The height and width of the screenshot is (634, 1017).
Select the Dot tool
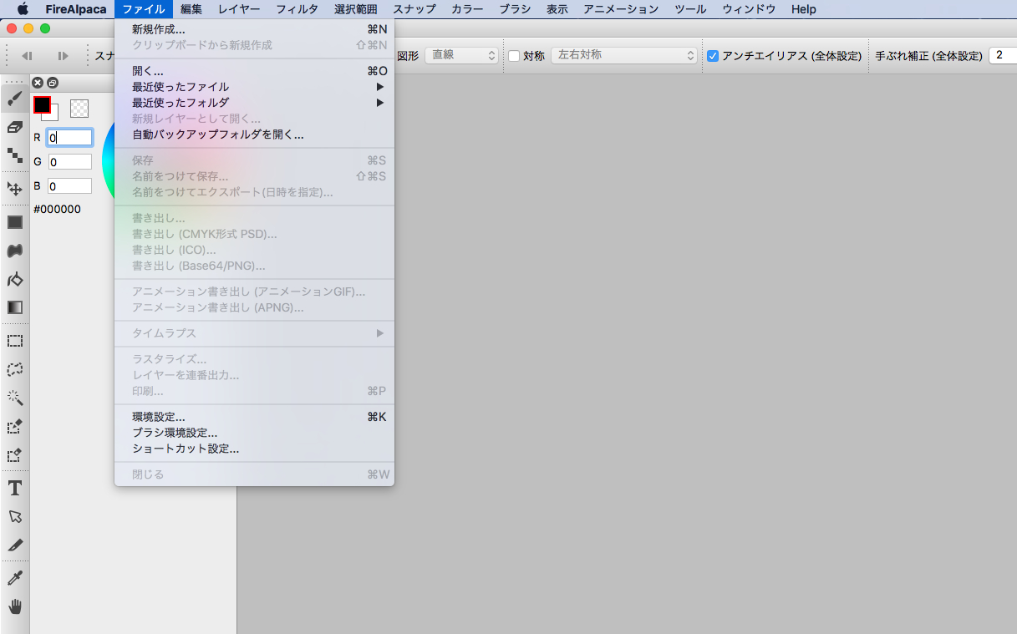click(14, 155)
